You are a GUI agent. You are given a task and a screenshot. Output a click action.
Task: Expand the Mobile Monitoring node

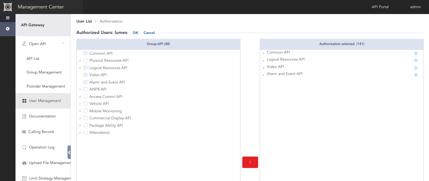[80, 111]
